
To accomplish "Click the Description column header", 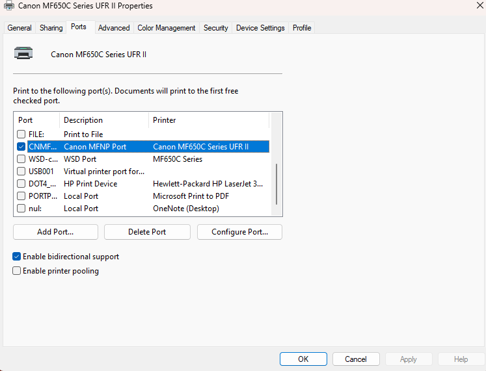I will 83,120.
